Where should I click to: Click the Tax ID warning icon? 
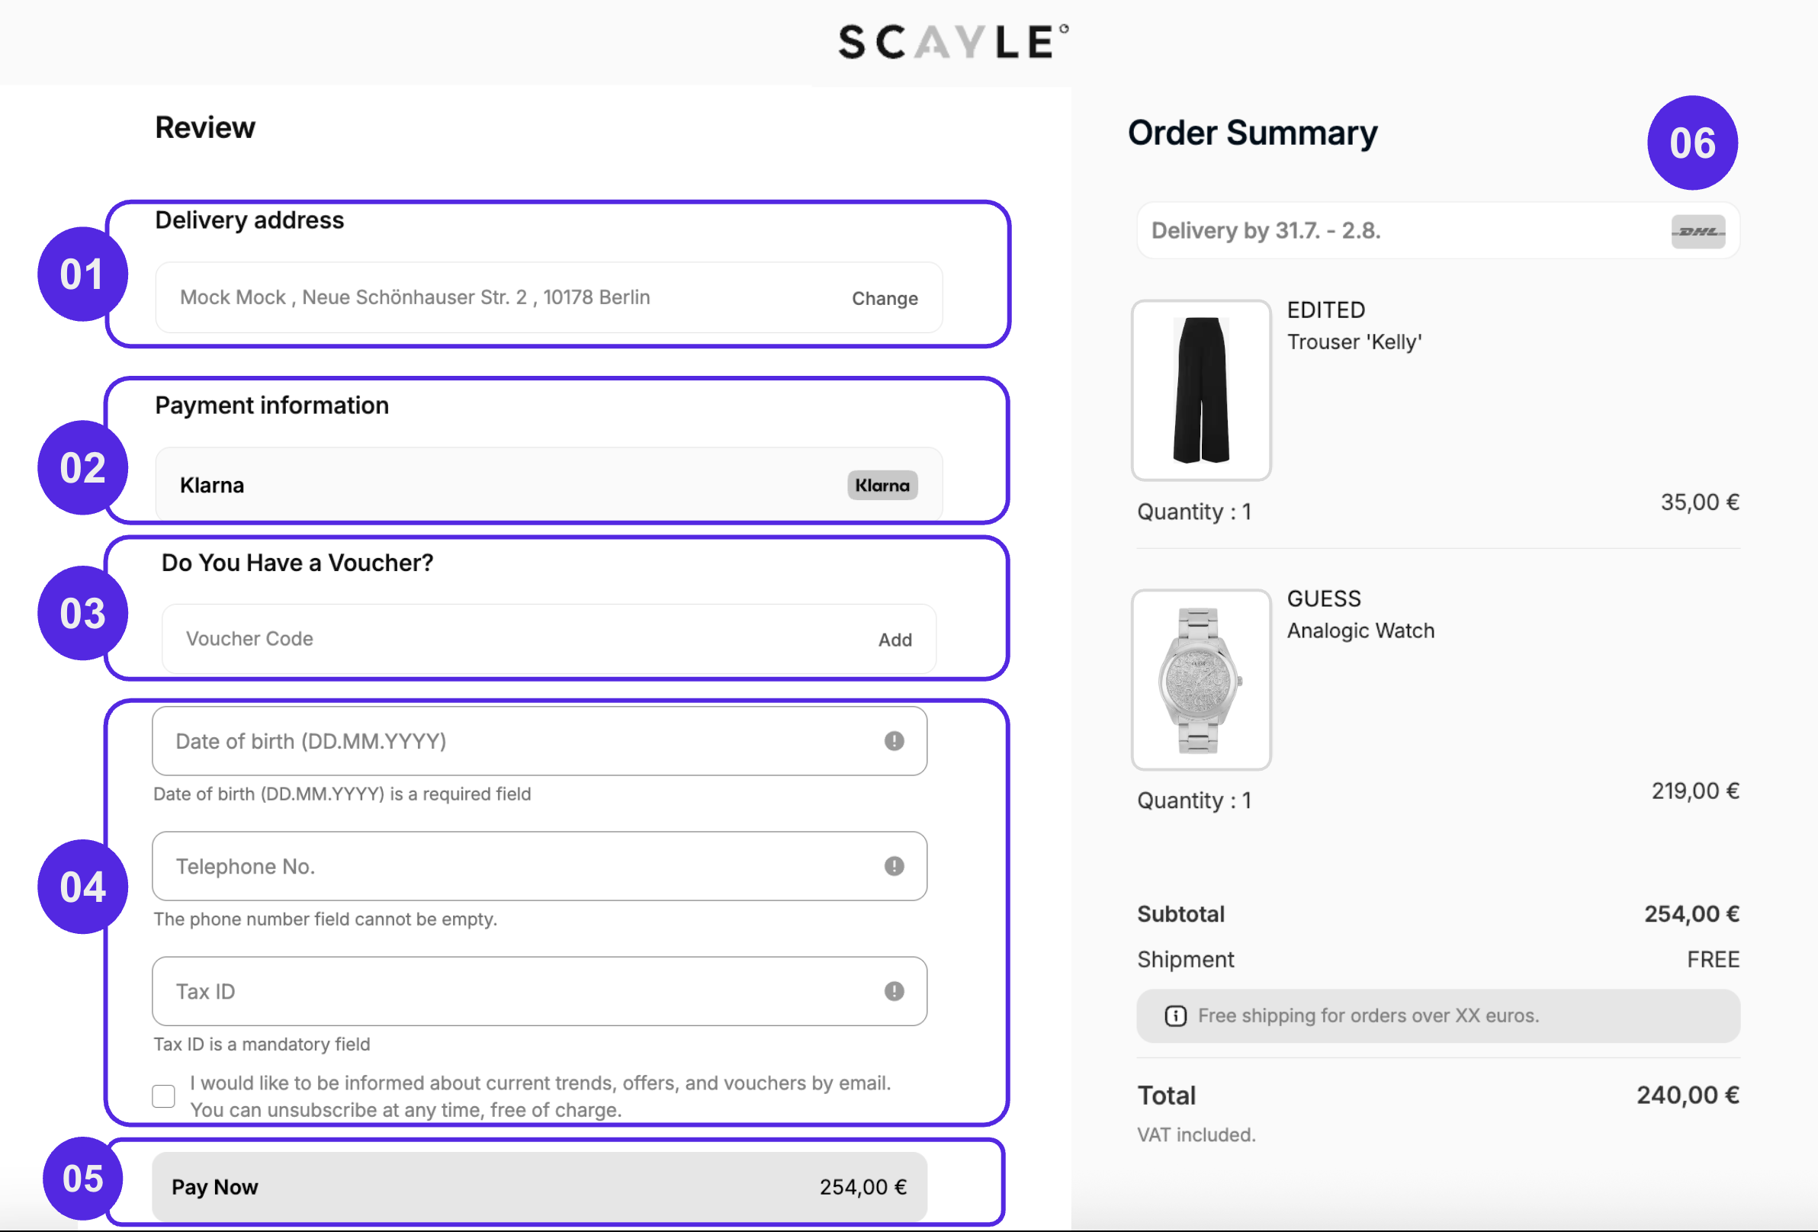(895, 991)
